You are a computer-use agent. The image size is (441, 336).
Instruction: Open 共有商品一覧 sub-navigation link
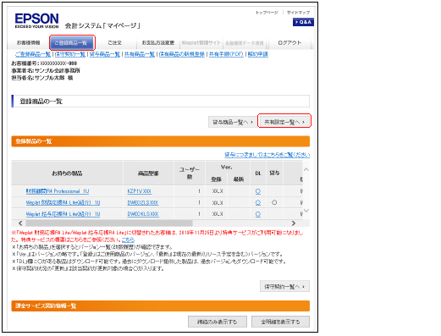click(x=140, y=54)
